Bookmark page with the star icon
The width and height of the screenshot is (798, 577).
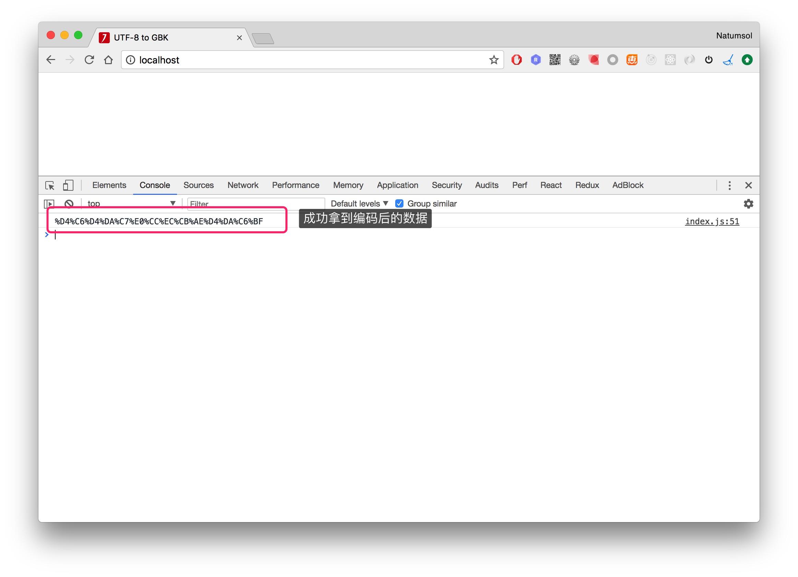(x=494, y=60)
